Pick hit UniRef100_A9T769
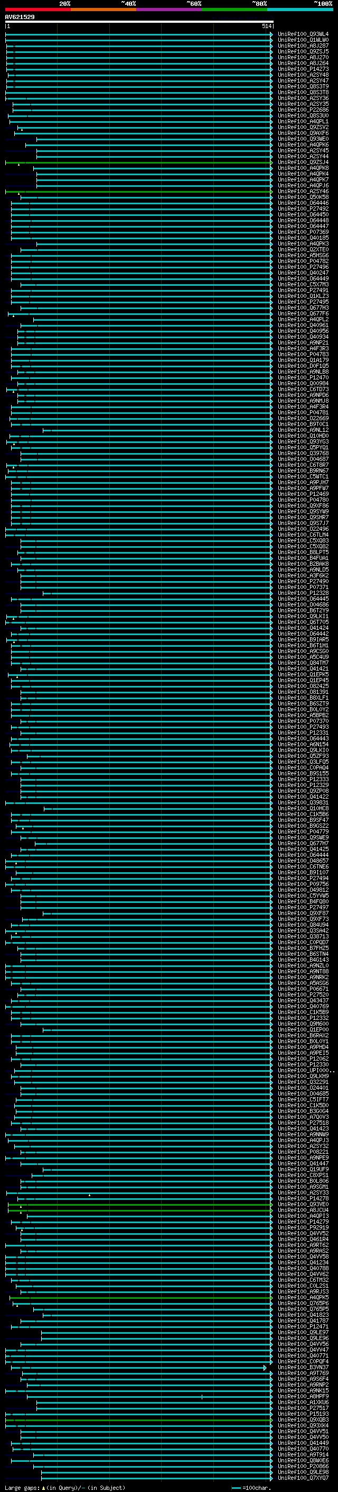 click(x=303, y=1373)
